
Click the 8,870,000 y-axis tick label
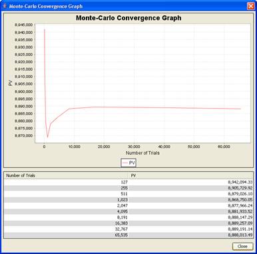24,135
